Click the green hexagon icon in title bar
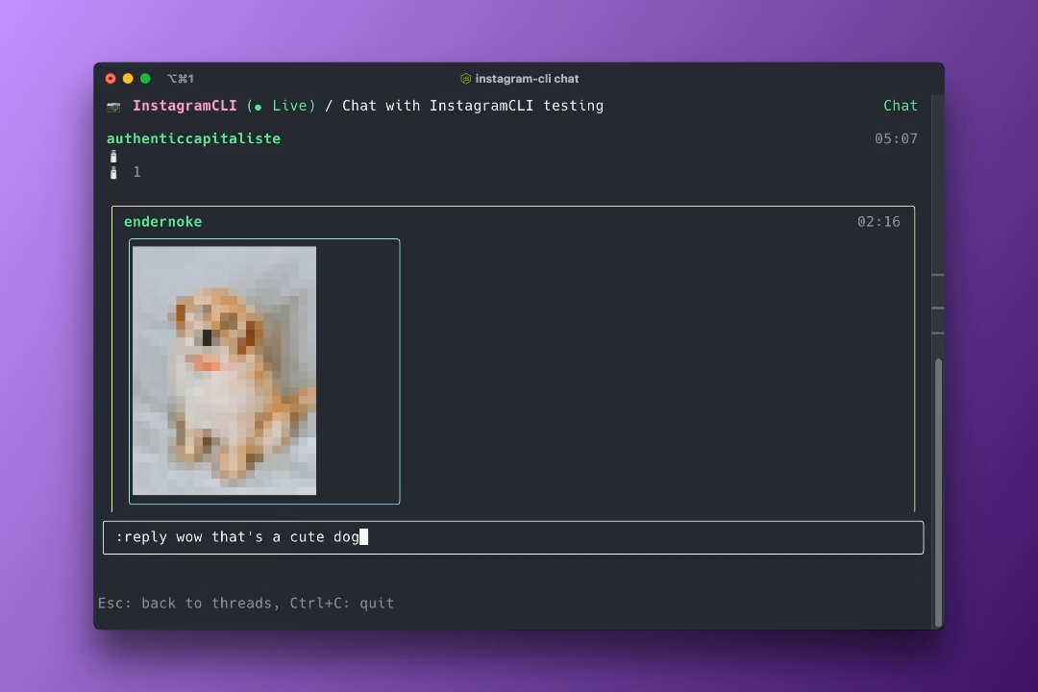The image size is (1038, 692). [x=465, y=78]
